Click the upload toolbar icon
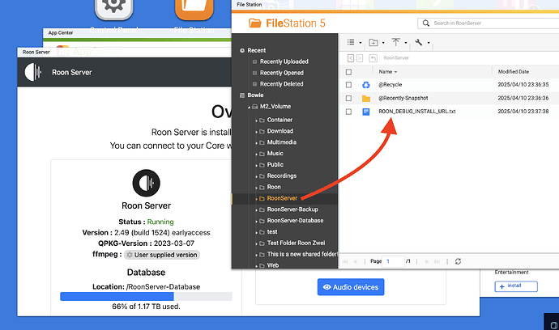 (395, 42)
